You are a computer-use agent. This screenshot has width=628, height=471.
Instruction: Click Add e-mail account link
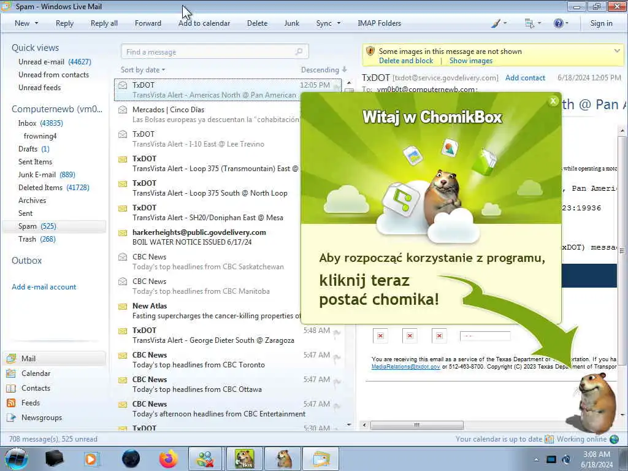coord(44,287)
